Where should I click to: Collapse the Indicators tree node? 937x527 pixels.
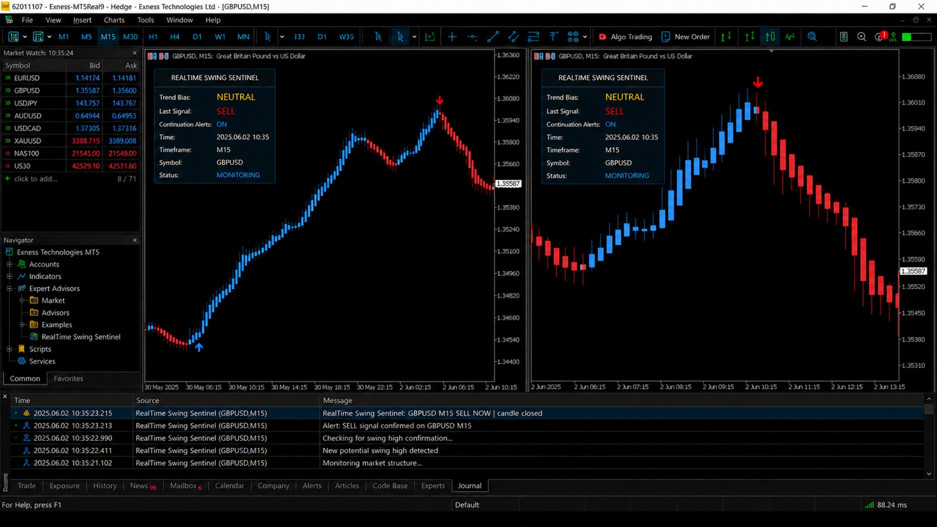(x=10, y=277)
